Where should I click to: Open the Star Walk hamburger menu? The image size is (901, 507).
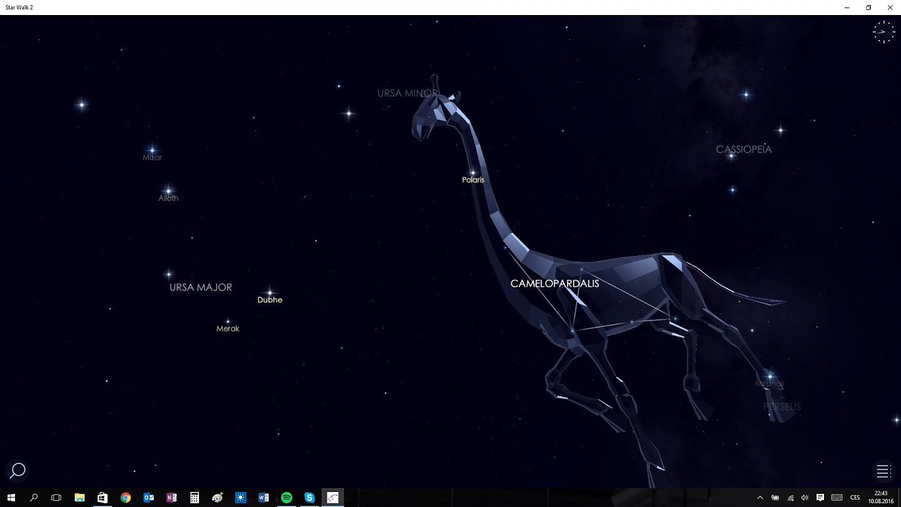point(883,471)
